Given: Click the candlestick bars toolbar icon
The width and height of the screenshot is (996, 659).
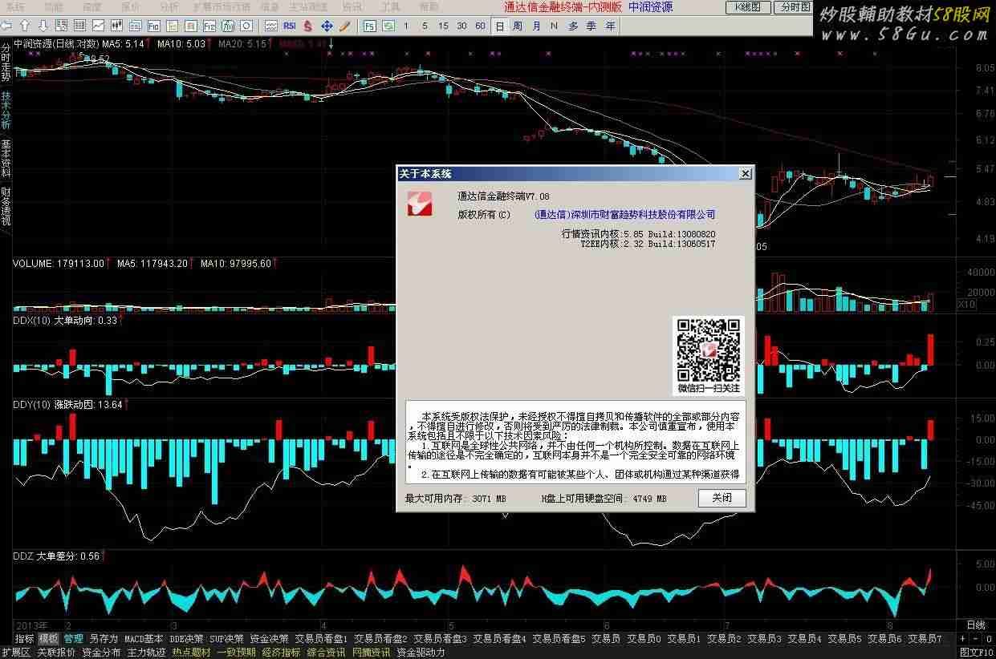Looking at the screenshot, I should [x=116, y=26].
